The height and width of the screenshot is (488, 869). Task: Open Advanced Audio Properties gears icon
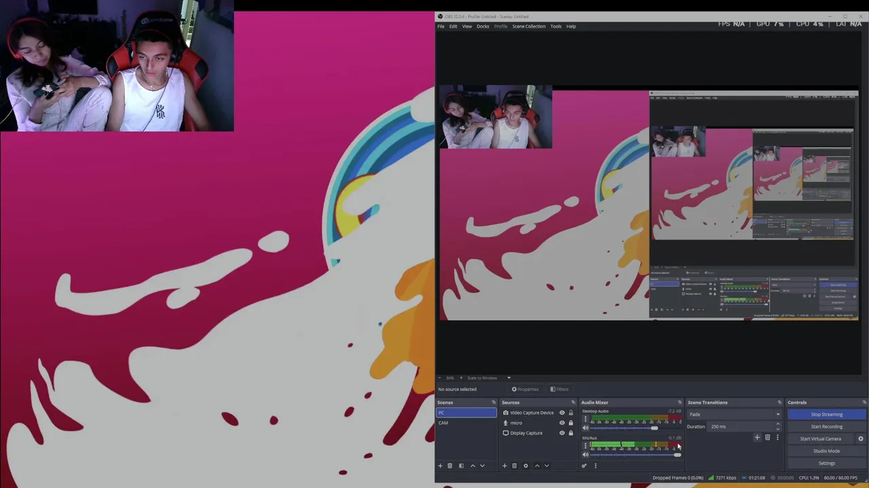click(x=584, y=466)
